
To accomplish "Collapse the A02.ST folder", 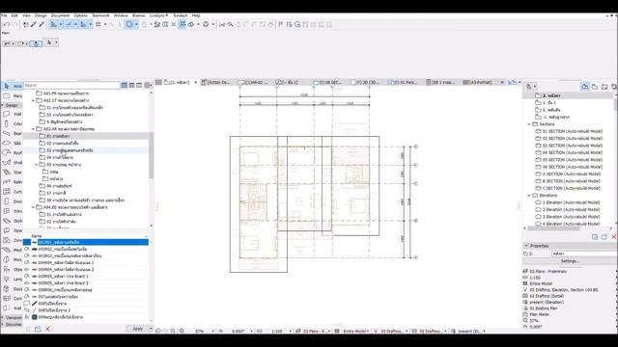I will pos(33,100).
